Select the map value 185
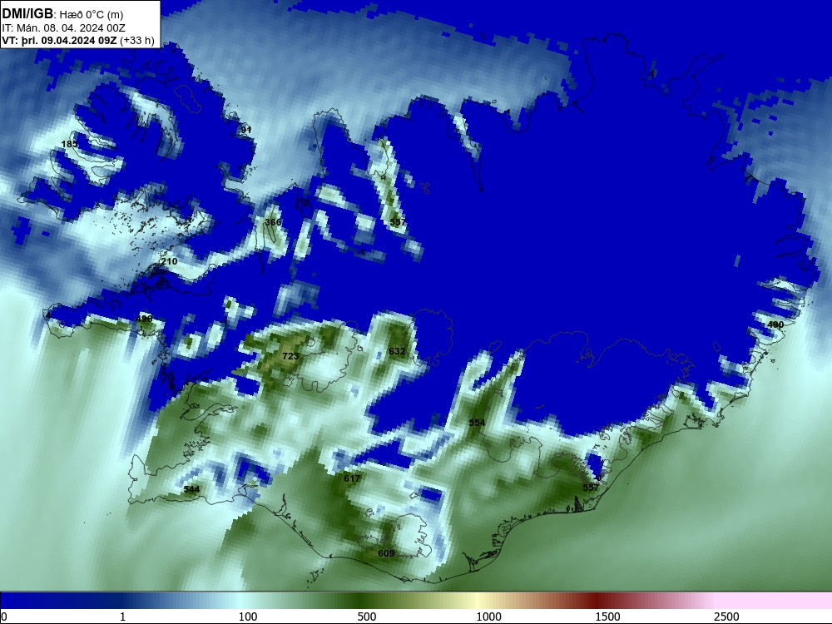832x624 pixels. (70, 144)
